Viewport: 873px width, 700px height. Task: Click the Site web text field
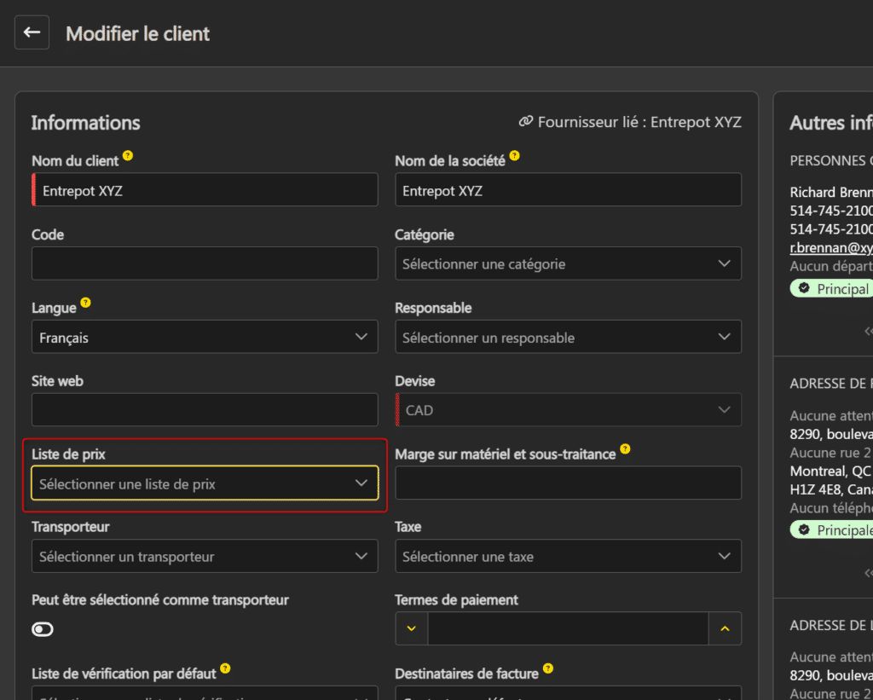[205, 410]
